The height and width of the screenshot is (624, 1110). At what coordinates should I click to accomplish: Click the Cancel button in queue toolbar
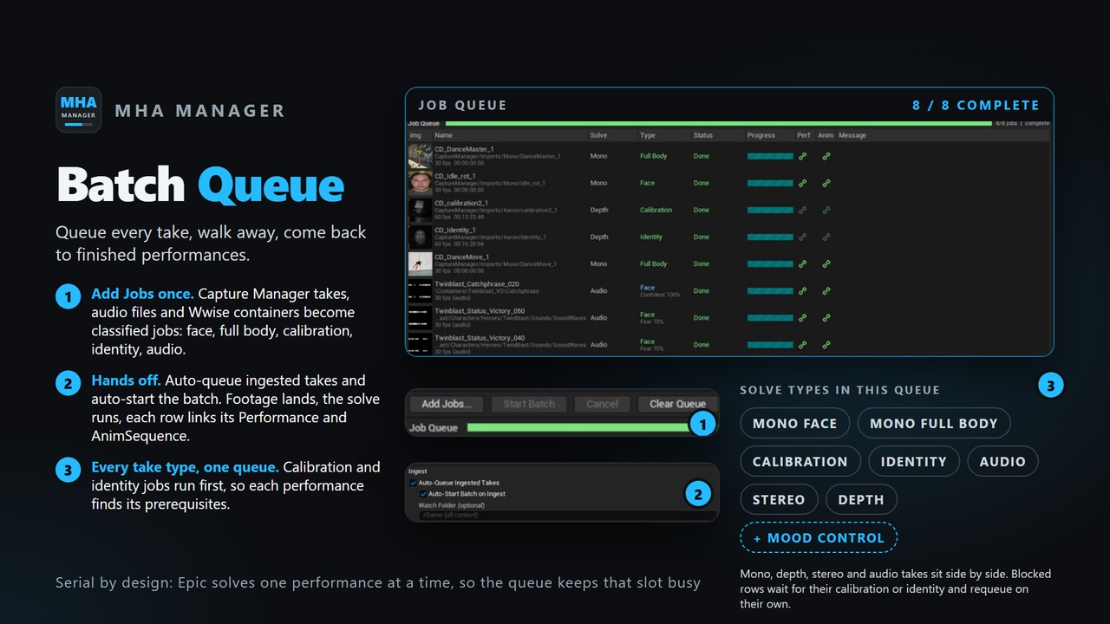click(602, 404)
